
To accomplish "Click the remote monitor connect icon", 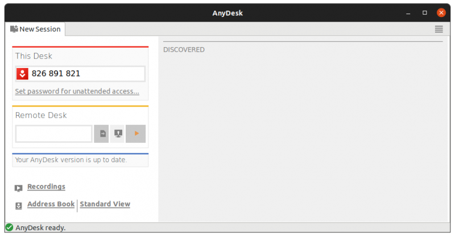I will point(118,134).
